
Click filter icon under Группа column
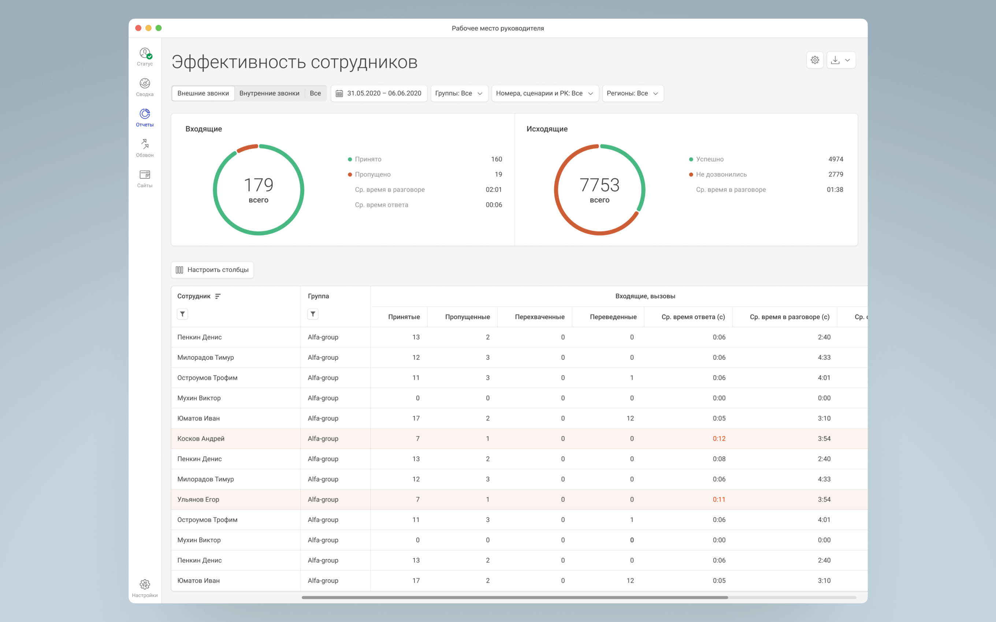point(313,314)
